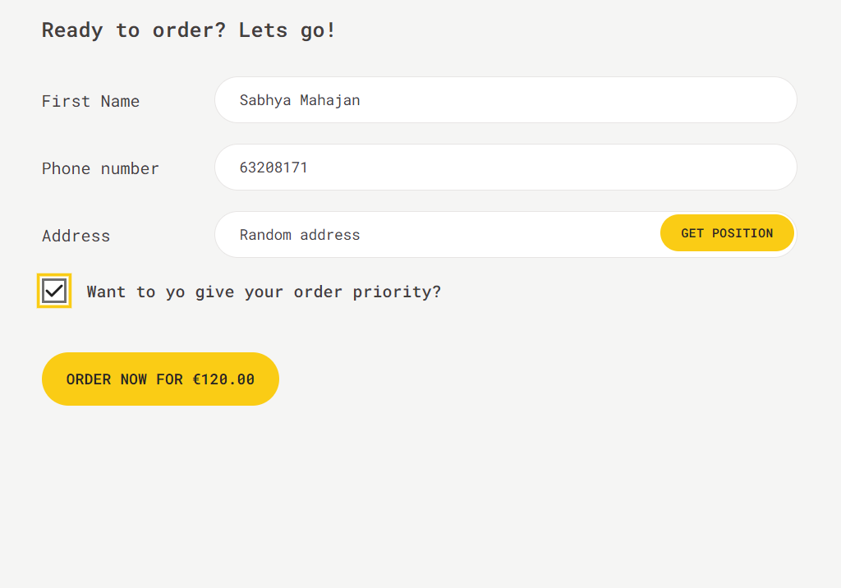Click 'Want to yo give your order priority?' label
The width and height of the screenshot is (841, 588).
(x=264, y=292)
